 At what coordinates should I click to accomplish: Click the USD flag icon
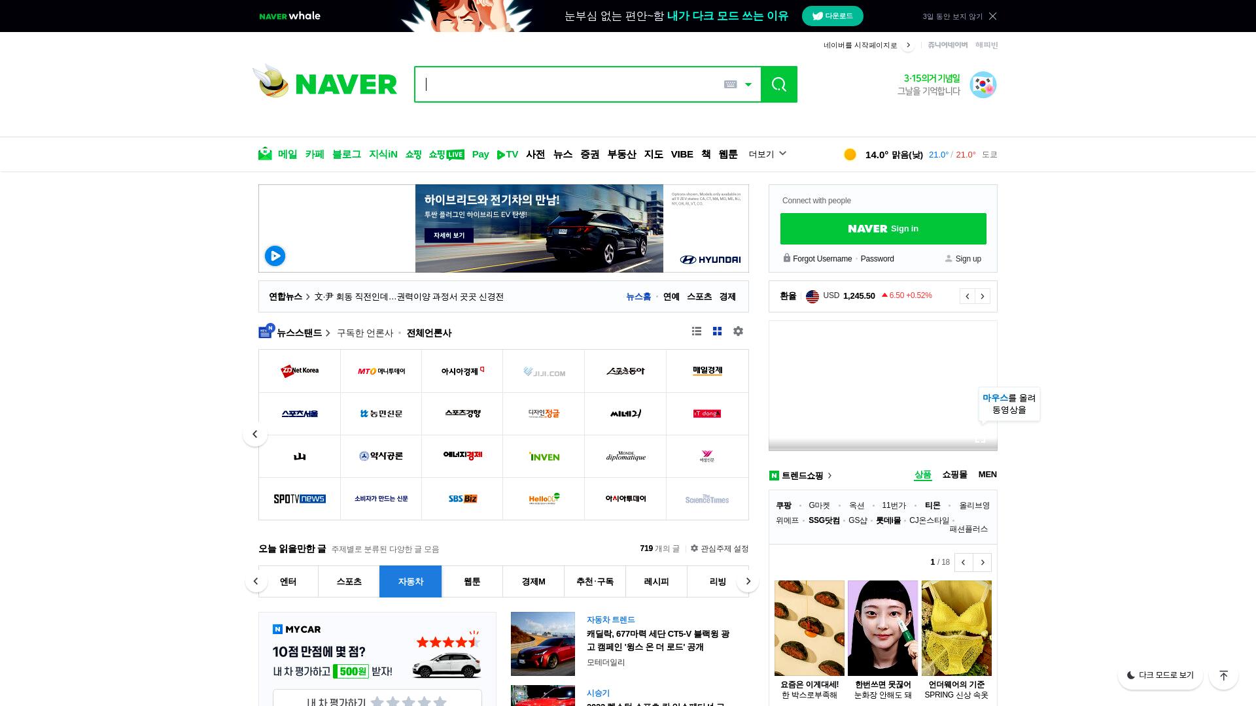click(812, 296)
